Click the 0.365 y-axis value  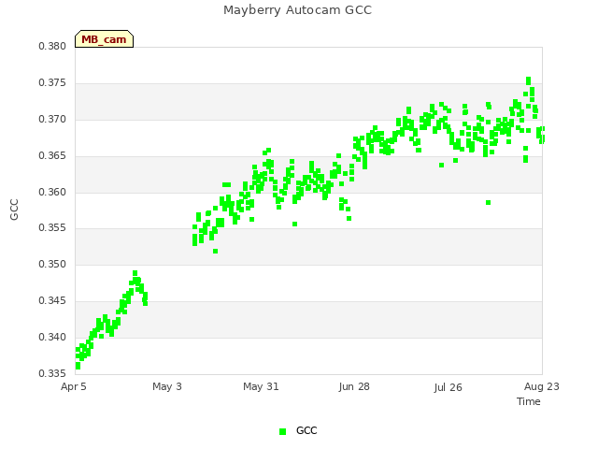tap(52, 156)
